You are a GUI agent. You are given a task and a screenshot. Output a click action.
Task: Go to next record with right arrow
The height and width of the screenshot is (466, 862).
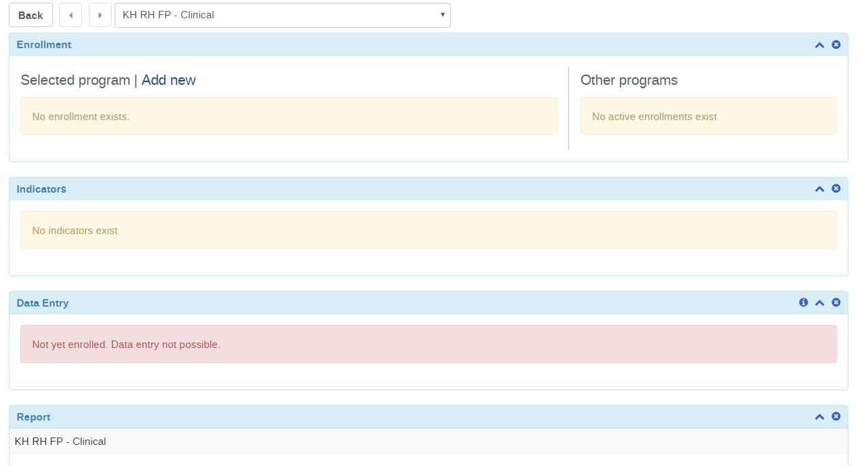100,16
